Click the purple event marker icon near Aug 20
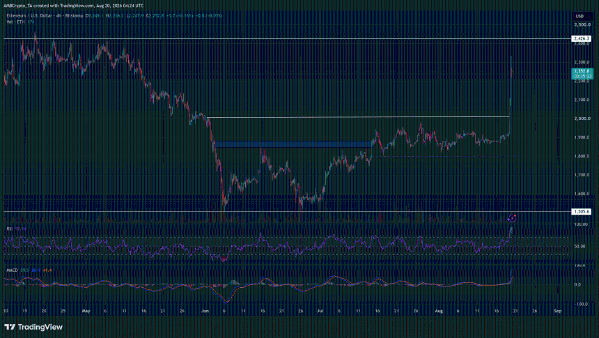This screenshot has height=338, width=599. pos(511,218)
